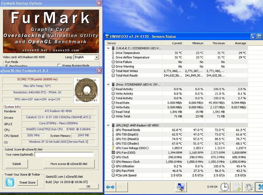Click the FurMark banner image in Startup Options
This screenshot has width=263, height=195.
tap(51, 31)
